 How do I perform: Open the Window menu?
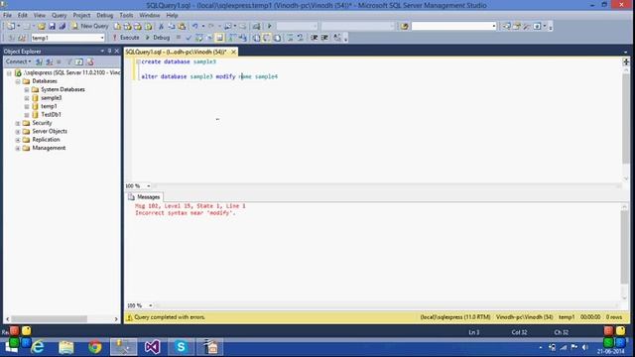[x=150, y=16]
